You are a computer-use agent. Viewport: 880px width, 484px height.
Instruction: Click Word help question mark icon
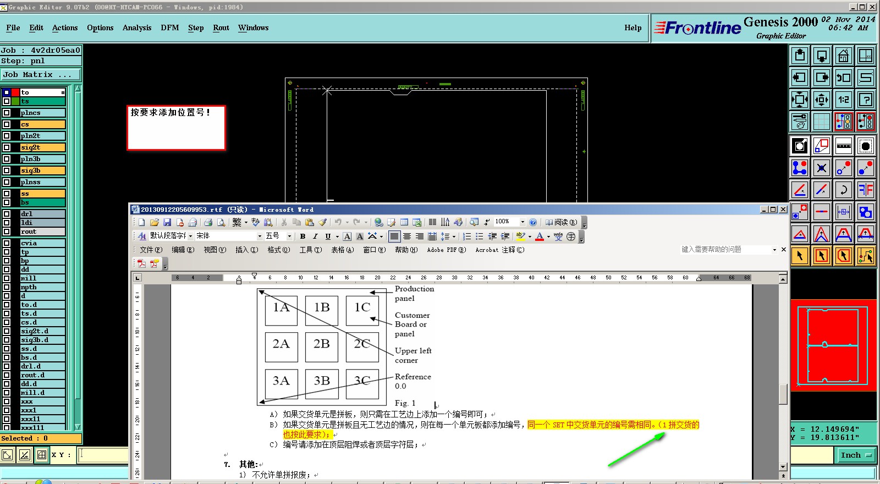coord(533,222)
